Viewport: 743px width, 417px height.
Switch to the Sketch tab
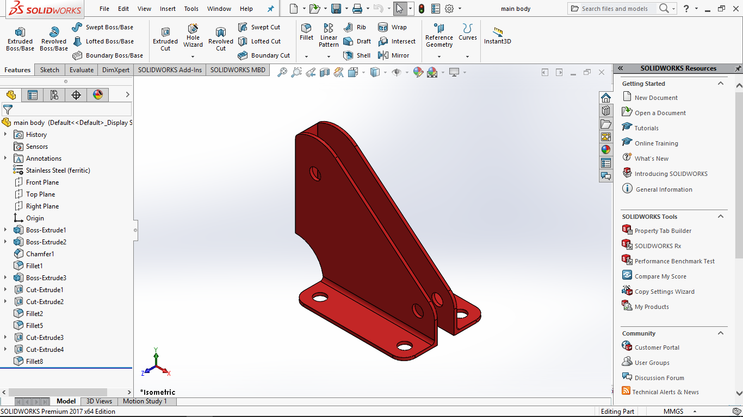pyautogui.click(x=49, y=70)
